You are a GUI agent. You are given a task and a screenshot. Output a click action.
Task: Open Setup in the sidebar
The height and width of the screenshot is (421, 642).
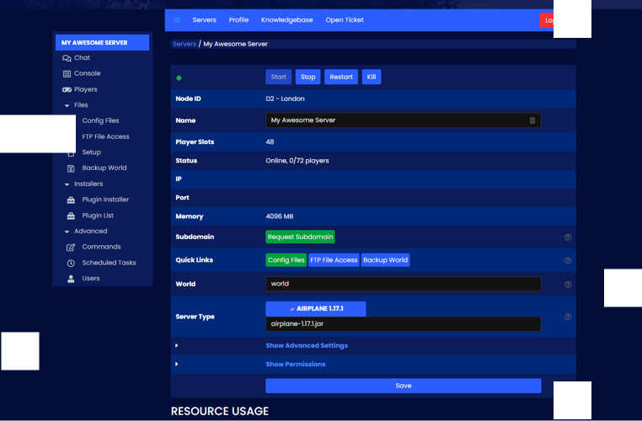click(x=91, y=152)
